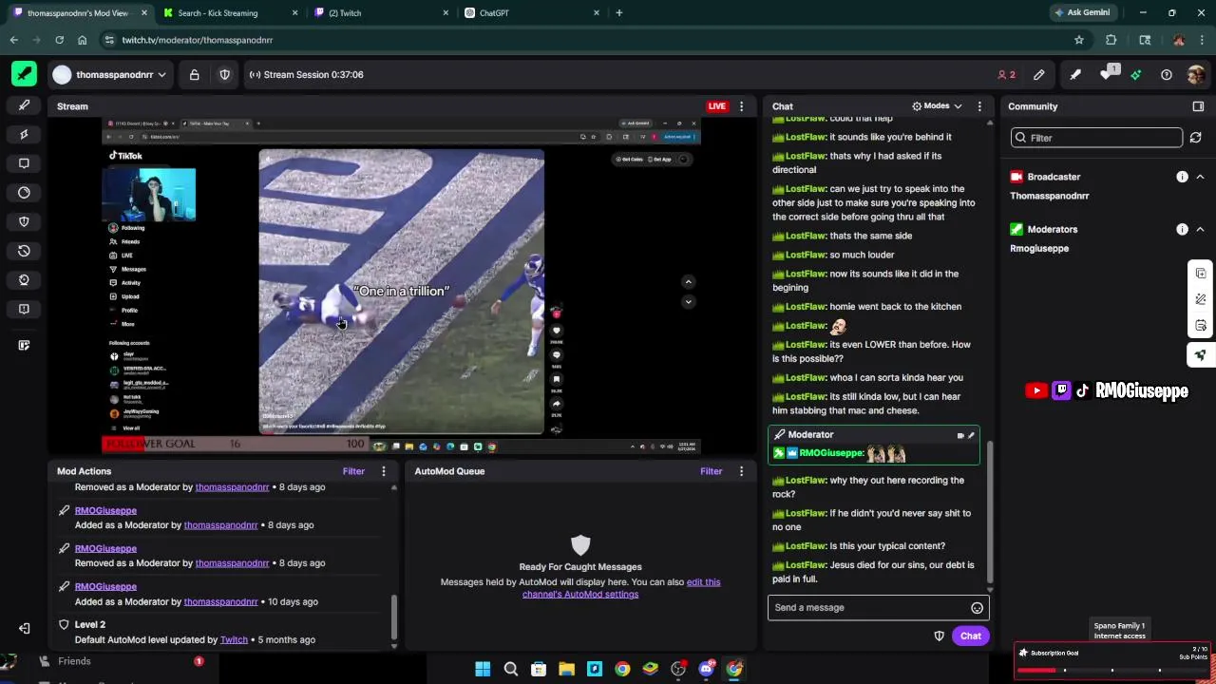
Task: Open AutoMod settings link
Action: pos(621,588)
